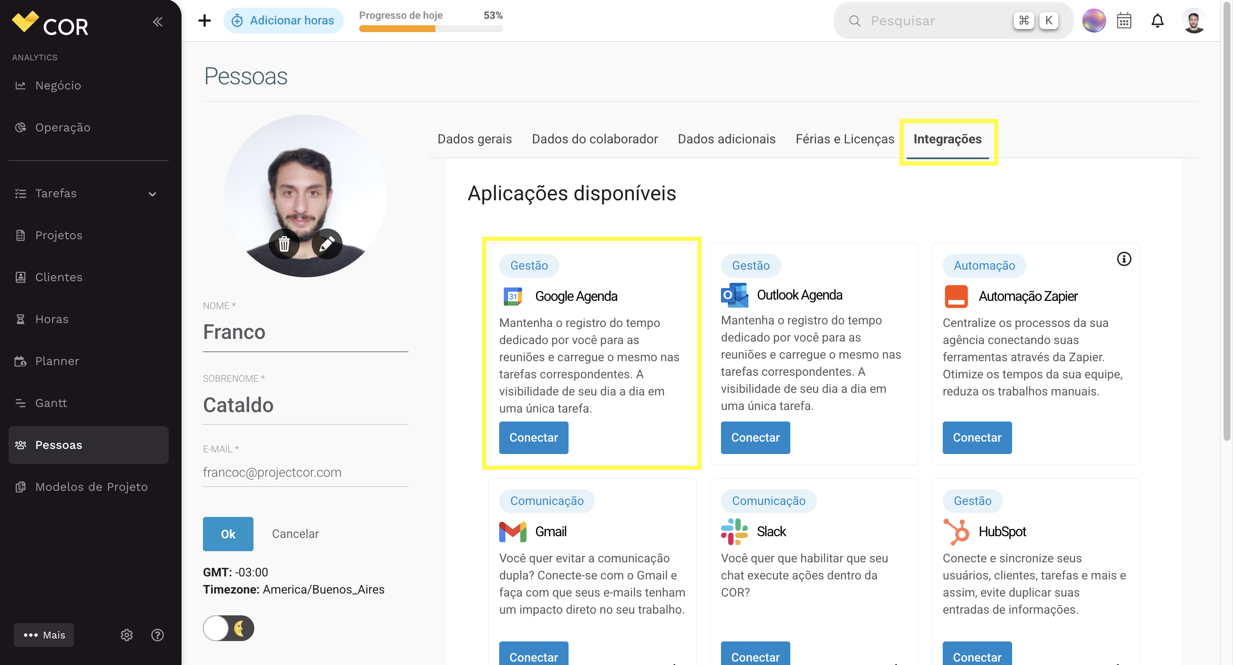Click the search magnifier icon
This screenshot has height=665, width=1233.
tap(855, 21)
